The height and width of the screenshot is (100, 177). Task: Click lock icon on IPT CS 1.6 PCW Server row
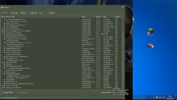[2, 29]
